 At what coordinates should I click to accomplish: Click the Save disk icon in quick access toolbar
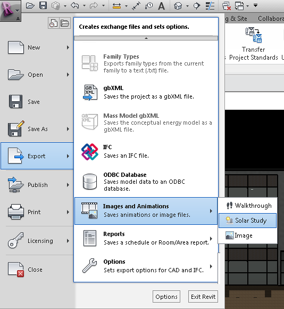43,5
